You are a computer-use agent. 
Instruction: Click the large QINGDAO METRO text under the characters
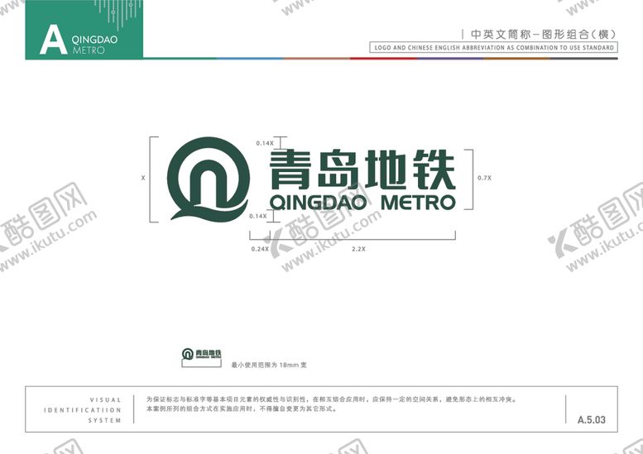point(362,203)
